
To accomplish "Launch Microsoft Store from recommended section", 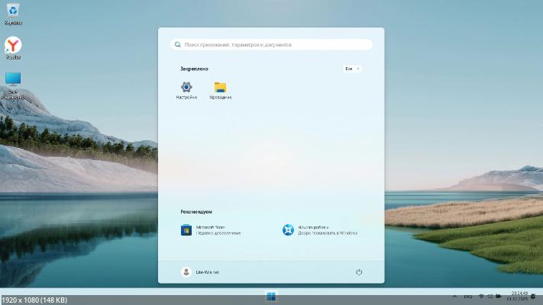I will click(x=186, y=230).
